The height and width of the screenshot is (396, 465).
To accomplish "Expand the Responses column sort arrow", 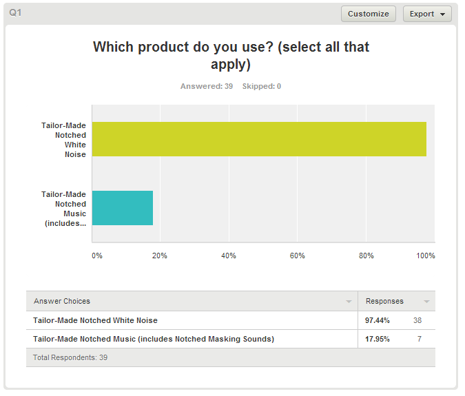I will tap(426, 302).
